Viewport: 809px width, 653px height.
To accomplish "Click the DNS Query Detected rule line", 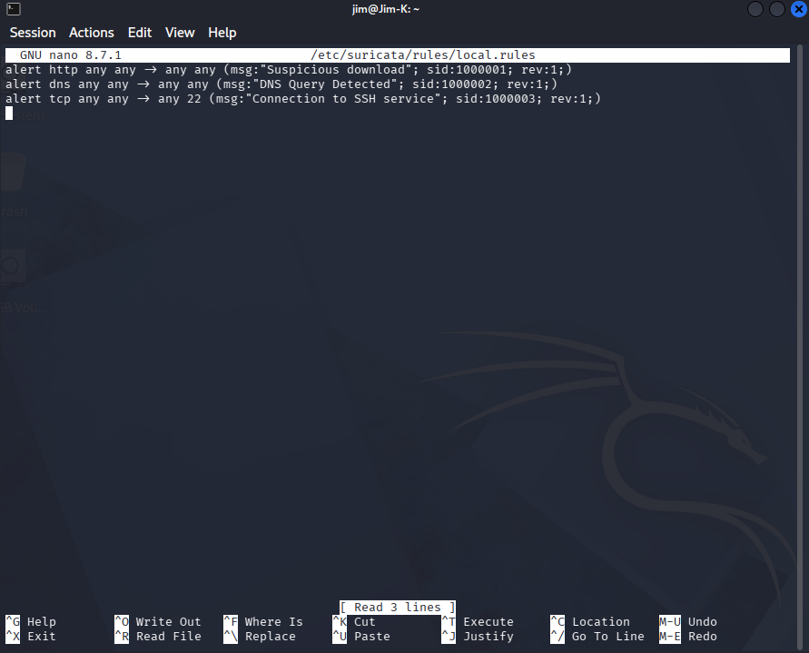I will (281, 84).
